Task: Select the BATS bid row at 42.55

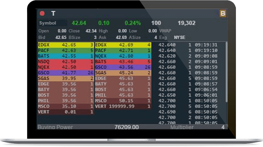Action: tap(66, 56)
